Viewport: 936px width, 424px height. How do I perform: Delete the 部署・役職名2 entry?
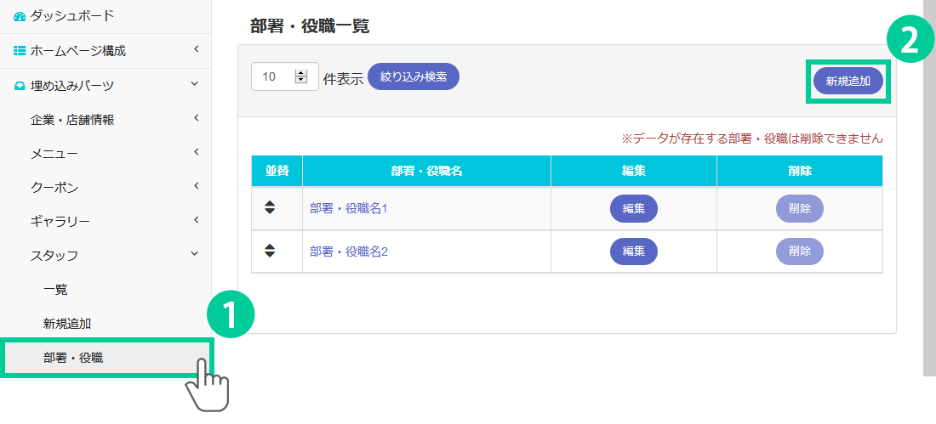tap(799, 252)
